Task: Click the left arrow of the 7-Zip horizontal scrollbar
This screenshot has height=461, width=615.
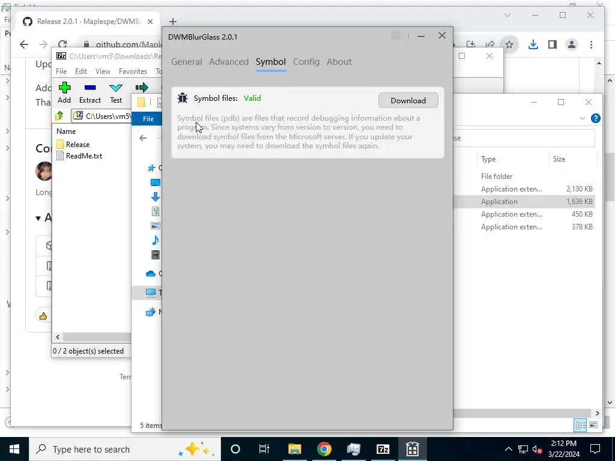Action: 58,337
